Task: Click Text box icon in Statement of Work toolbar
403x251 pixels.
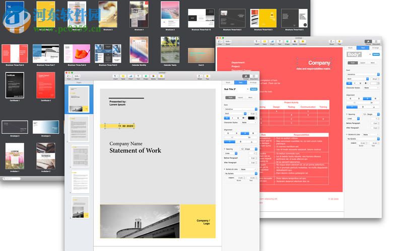Action: click(x=138, y=76)
